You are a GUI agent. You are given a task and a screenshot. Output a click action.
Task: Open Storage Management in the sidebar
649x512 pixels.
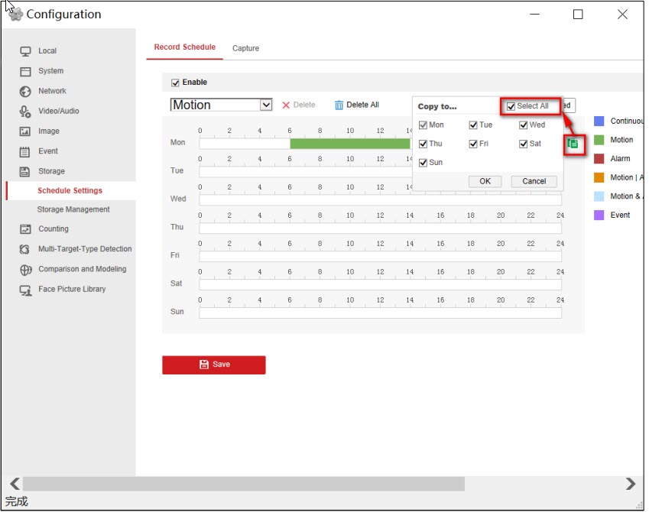coord(73,209)
